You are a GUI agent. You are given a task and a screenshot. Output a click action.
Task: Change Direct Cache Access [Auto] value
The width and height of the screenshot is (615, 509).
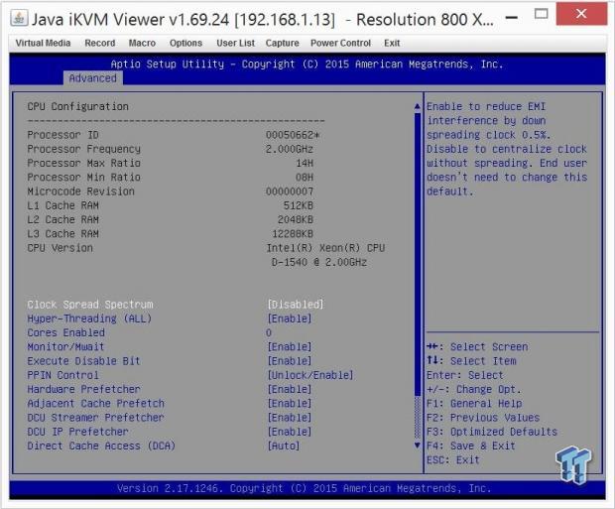pos(284,445)
